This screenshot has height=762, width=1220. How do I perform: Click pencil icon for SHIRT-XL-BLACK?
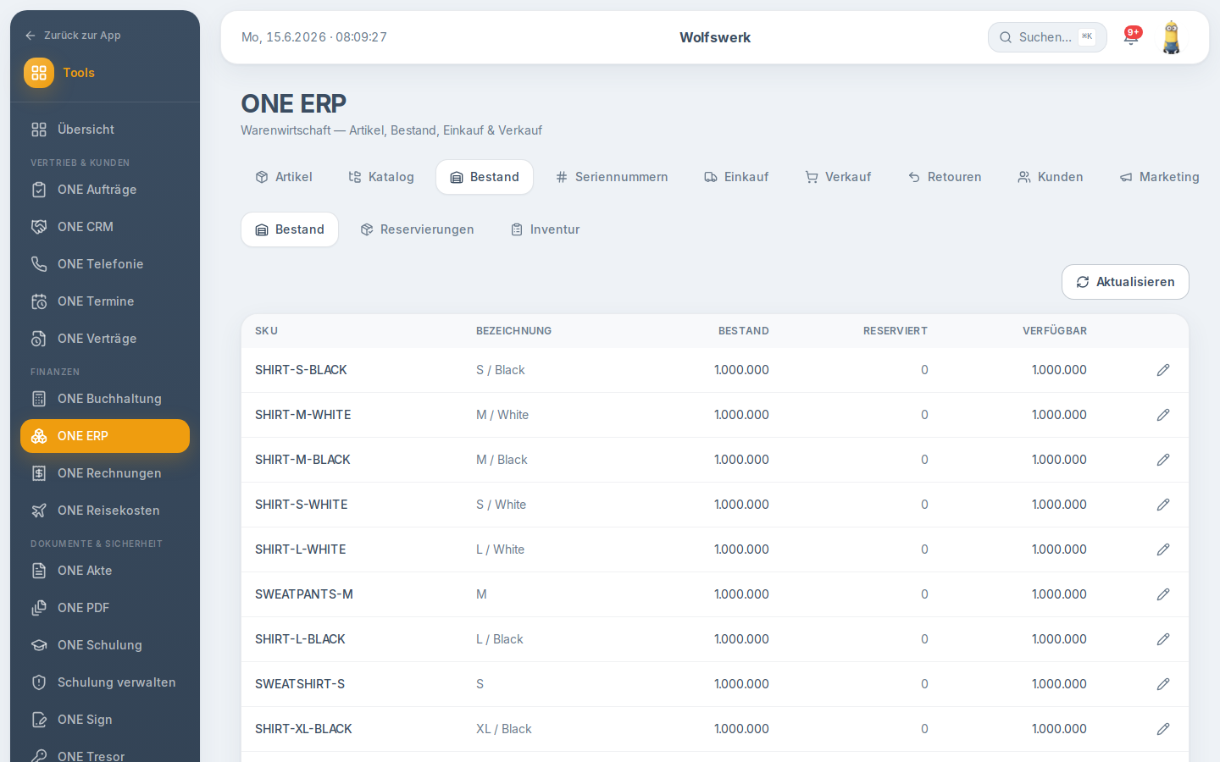pos(1163,729)
